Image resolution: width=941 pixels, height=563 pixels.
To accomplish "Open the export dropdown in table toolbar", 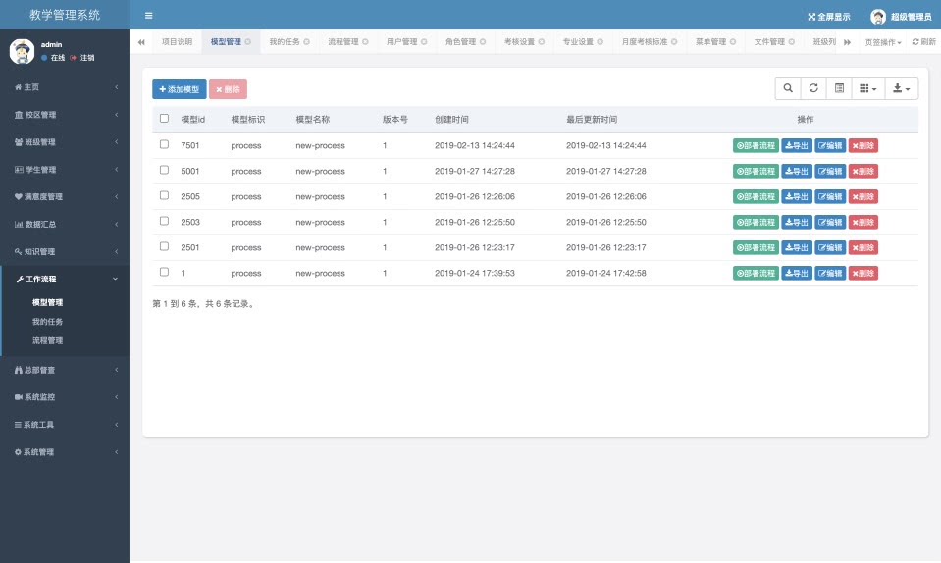I will point(901,89).
